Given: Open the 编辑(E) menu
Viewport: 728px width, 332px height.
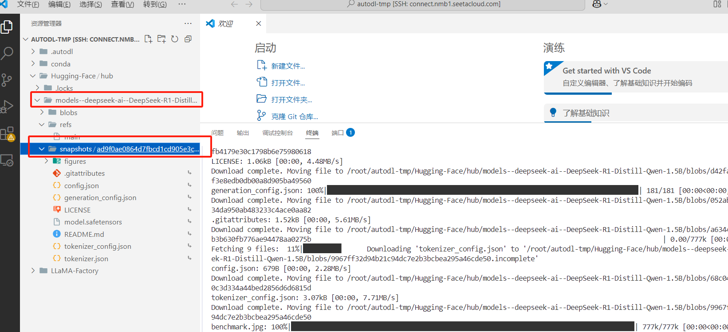Looking at the screenshot, I should [x=59, y=4].
